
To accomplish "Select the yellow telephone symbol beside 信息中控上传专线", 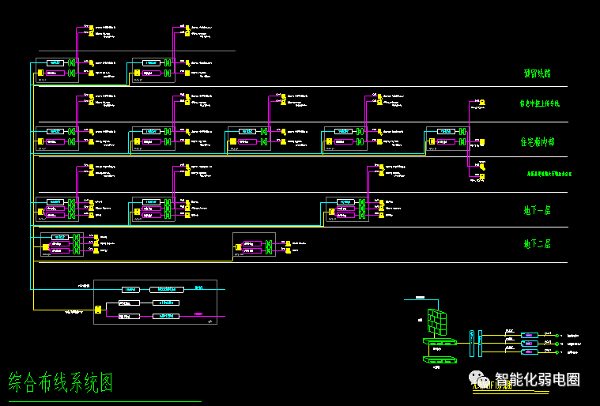I will click(482, 102).
